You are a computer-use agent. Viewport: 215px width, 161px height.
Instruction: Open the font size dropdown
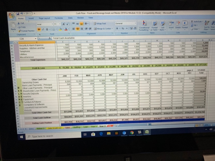click(60, 24)
